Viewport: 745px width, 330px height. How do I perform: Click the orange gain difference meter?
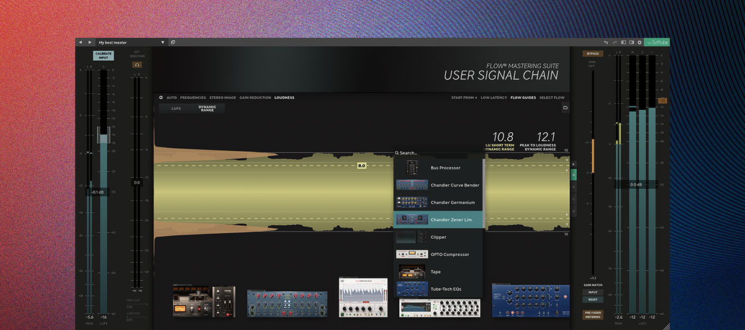pos(593,155)
